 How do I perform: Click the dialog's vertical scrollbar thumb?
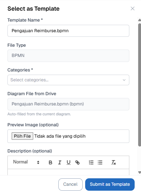pos(140,85)
